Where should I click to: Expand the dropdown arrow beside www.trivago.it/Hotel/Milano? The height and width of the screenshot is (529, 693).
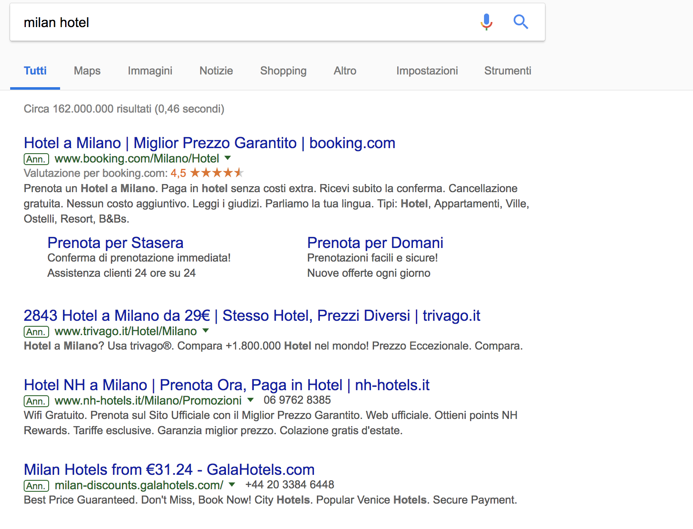click(x=206, y=331)
